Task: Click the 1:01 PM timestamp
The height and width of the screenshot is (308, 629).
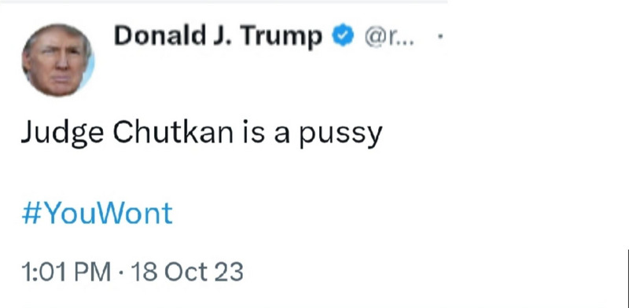Action: coord(66,272)
